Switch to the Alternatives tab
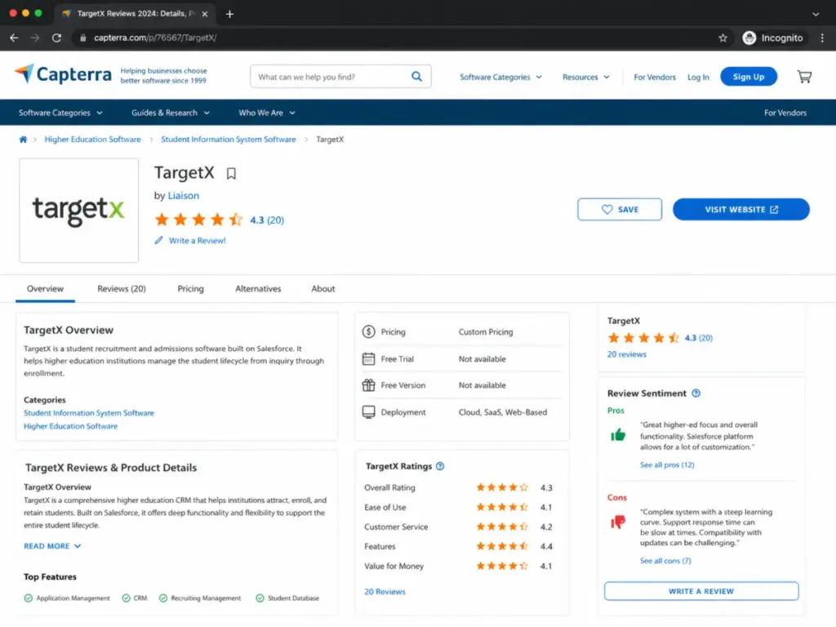836x627 pixels. click(x=258, y=288)
